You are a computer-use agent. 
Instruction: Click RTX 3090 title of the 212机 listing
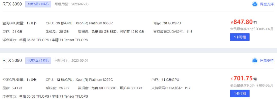coord(12,61)
